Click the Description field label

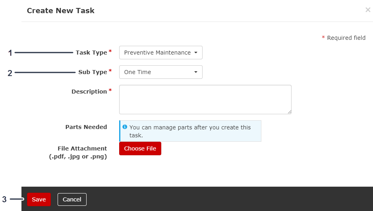(x=89, y=92)
